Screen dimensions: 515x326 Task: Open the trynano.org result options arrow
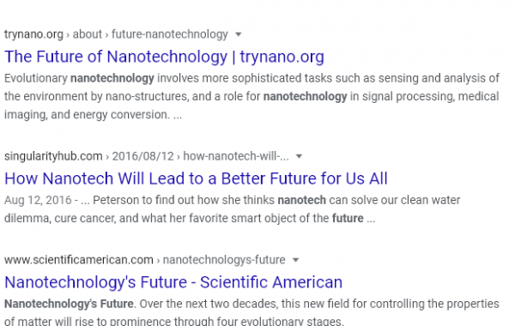(x=239, y=34)
